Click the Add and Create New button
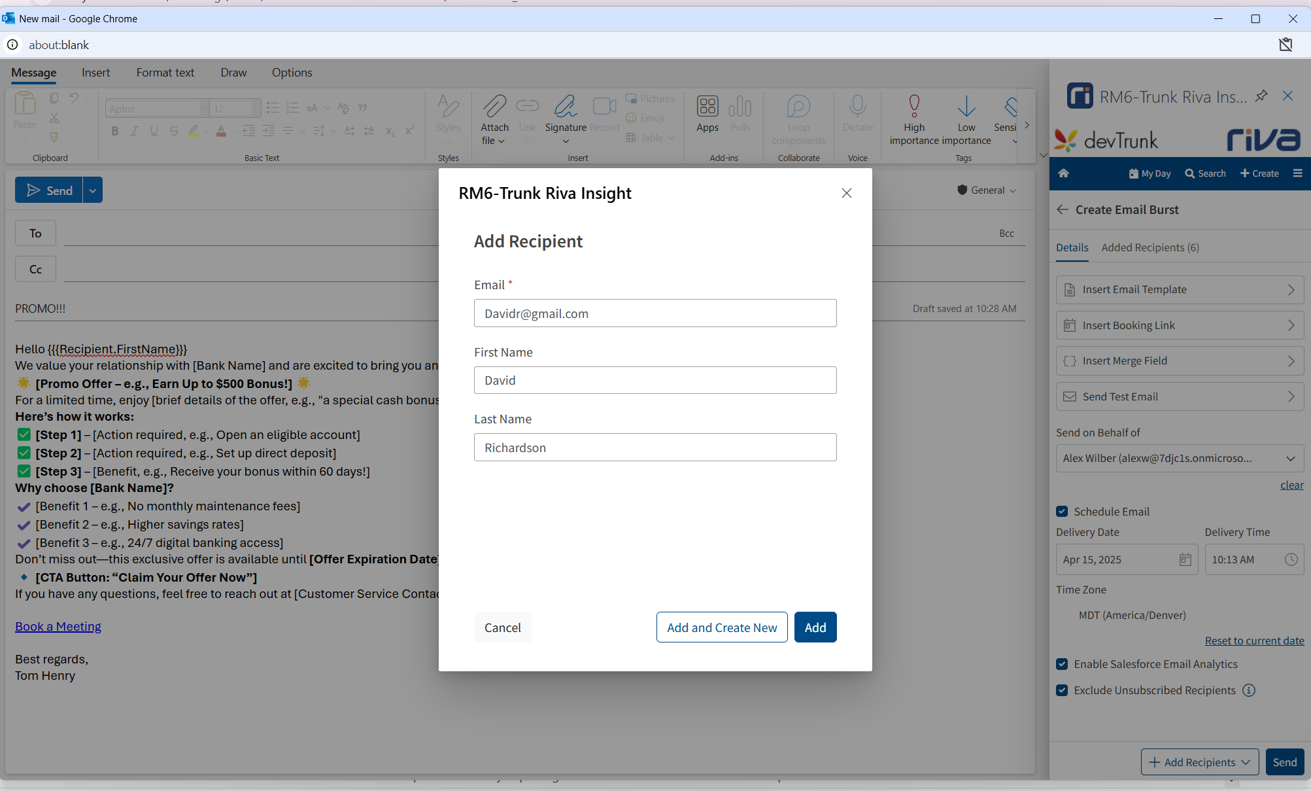Screen dimensions: 1311x791 tap(721, 627)
